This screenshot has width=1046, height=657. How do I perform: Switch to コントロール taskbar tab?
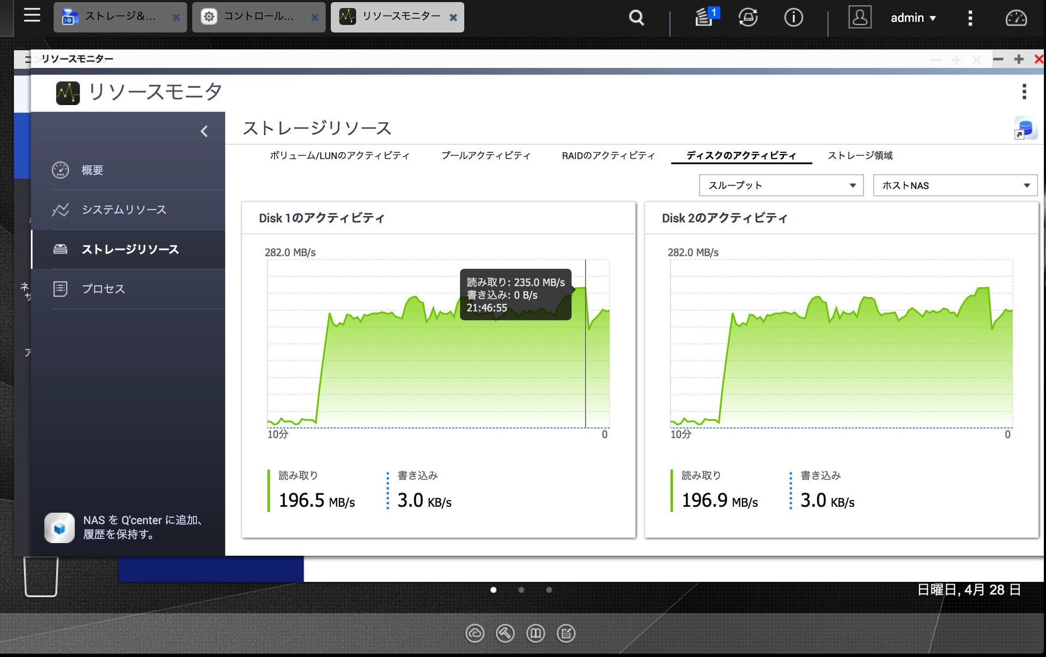pos(259,17)
